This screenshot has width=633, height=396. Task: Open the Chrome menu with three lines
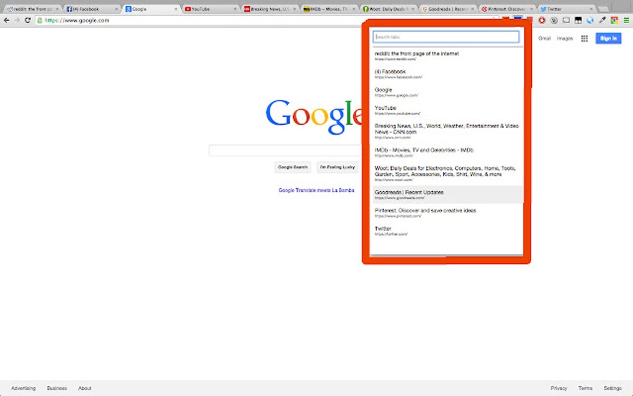pyautogui.click(x=626, y=20)
